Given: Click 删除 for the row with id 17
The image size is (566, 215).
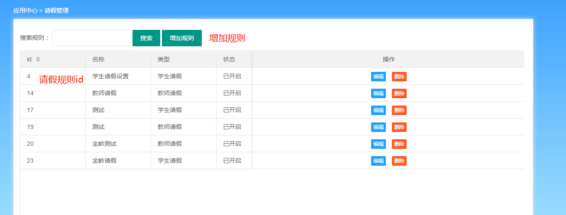Looking at the screenshot, I should click(x=399, y=110).
